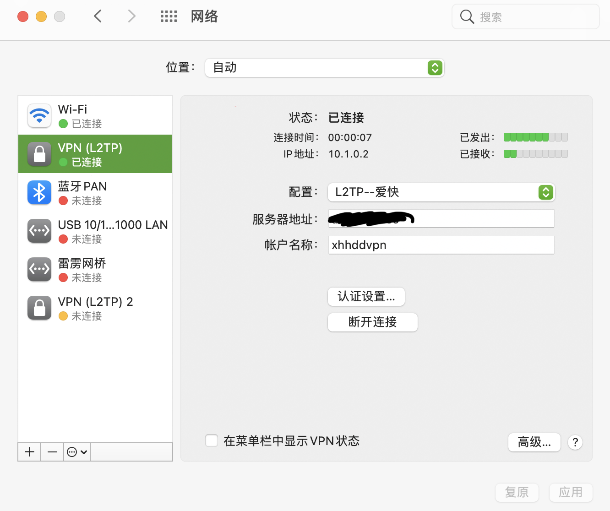Go back with the left chevron arrow

[98, 16]
